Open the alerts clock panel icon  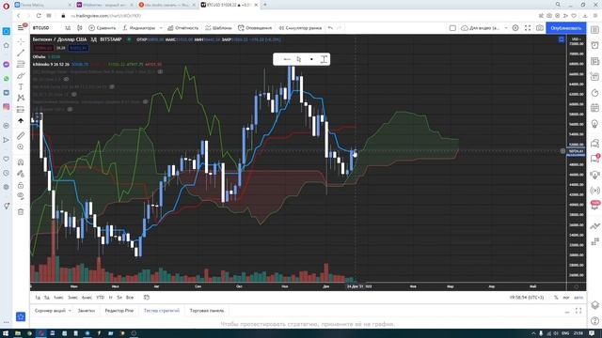(594, 45)
